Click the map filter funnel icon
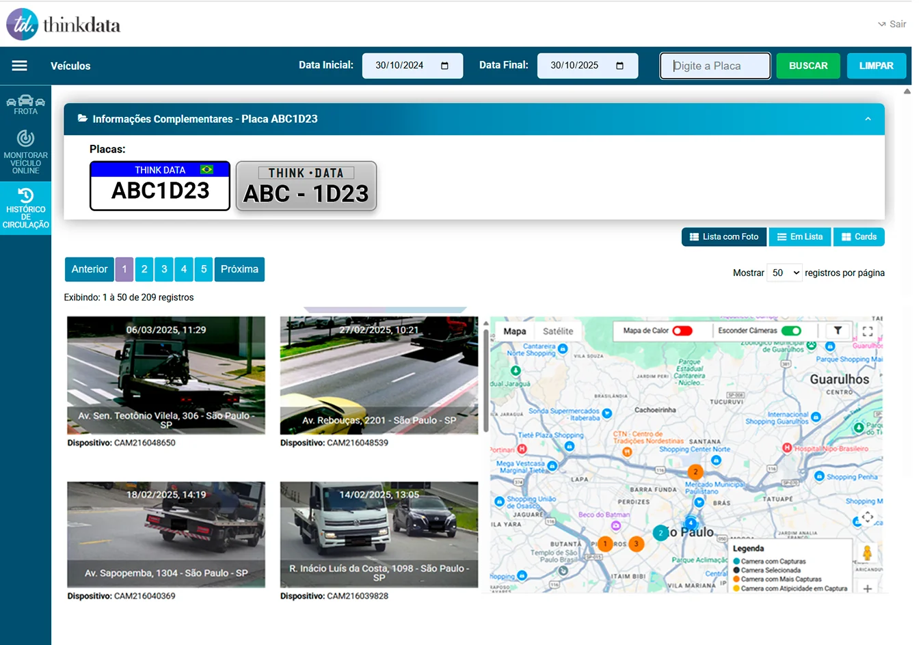This screenshot has width=923, height=645. (838, 331)
